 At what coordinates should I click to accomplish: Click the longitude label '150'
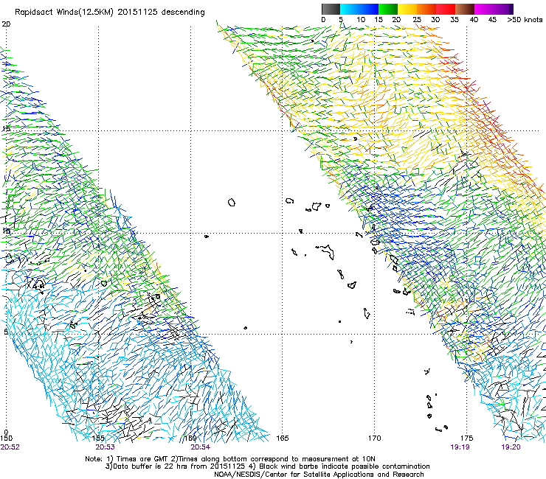tap(6, 438)
